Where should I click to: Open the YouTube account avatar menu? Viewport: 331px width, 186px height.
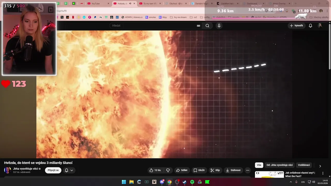click(320, 26)
